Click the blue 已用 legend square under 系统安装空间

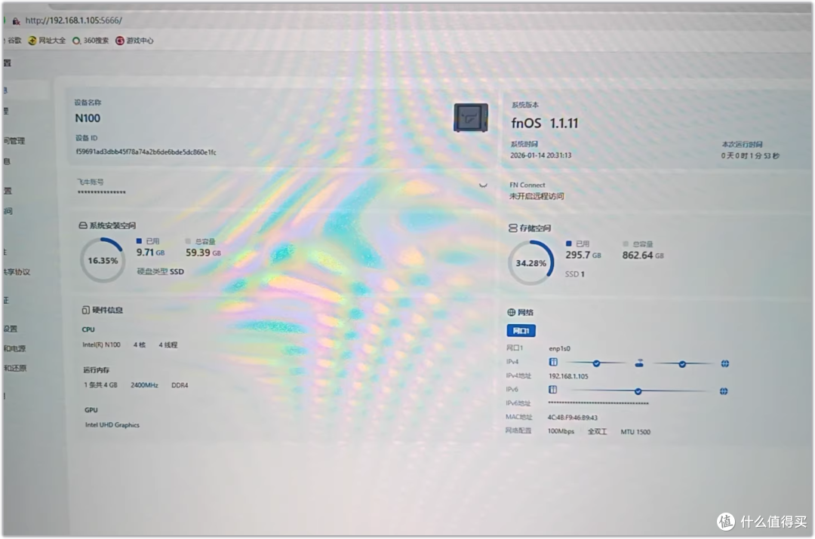click(x=139, y=241)
